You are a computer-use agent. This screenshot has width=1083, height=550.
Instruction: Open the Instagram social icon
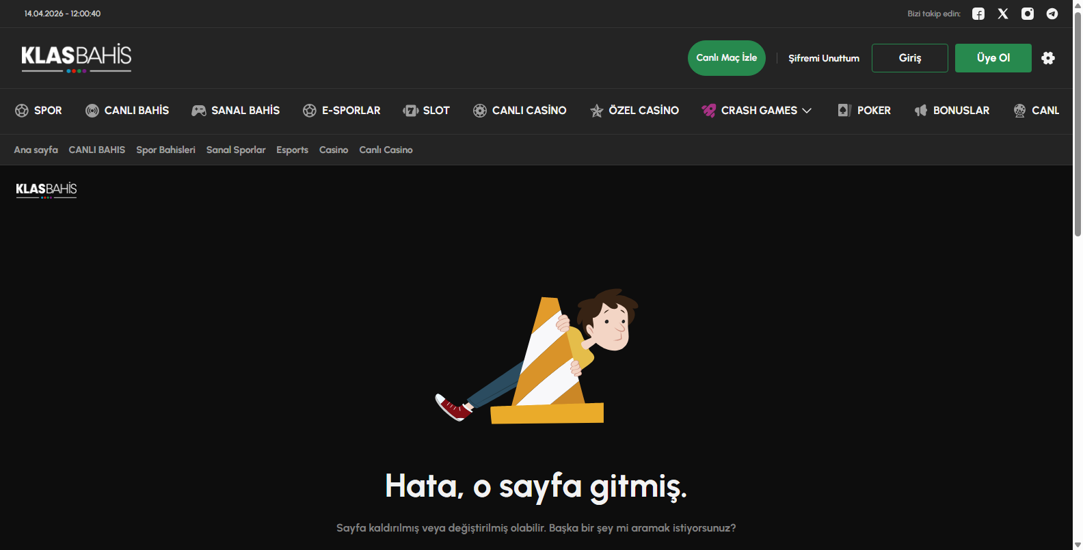pos(1028,14)
